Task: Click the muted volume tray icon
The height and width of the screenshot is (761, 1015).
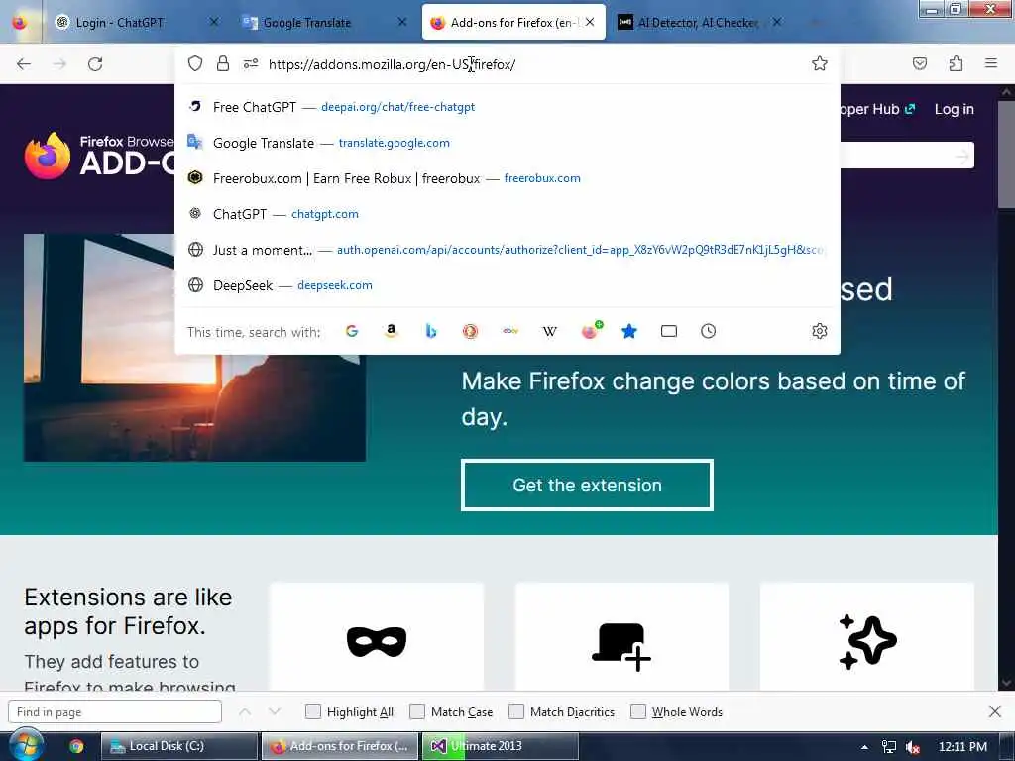Action: [913, 747]
